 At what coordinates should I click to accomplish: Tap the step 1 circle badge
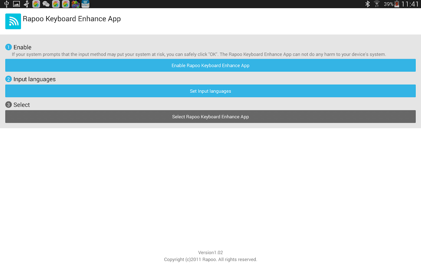pos(8,47)
